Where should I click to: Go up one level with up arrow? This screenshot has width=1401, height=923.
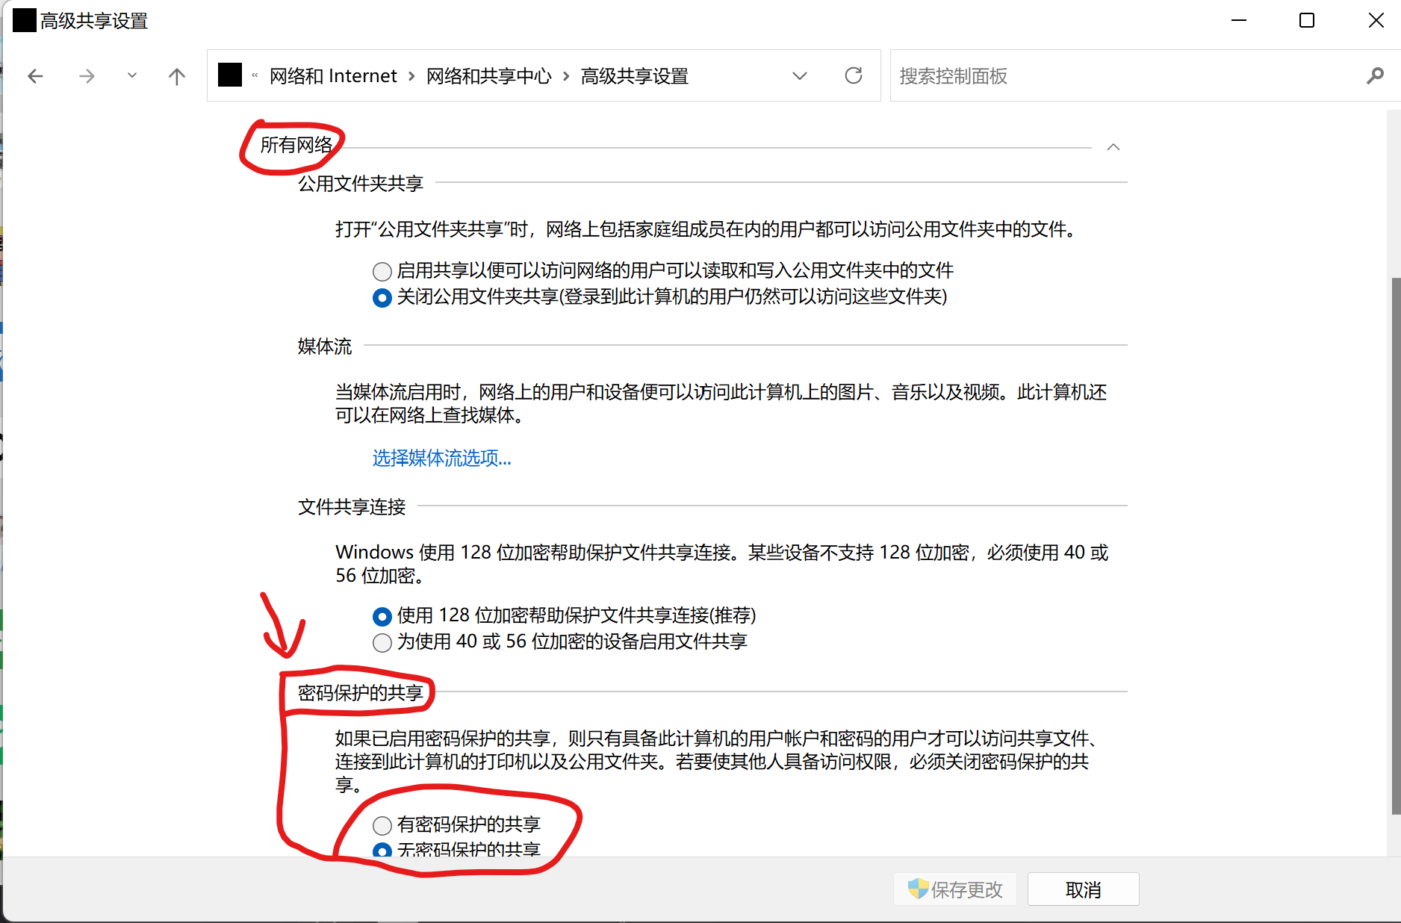(177, 75)
